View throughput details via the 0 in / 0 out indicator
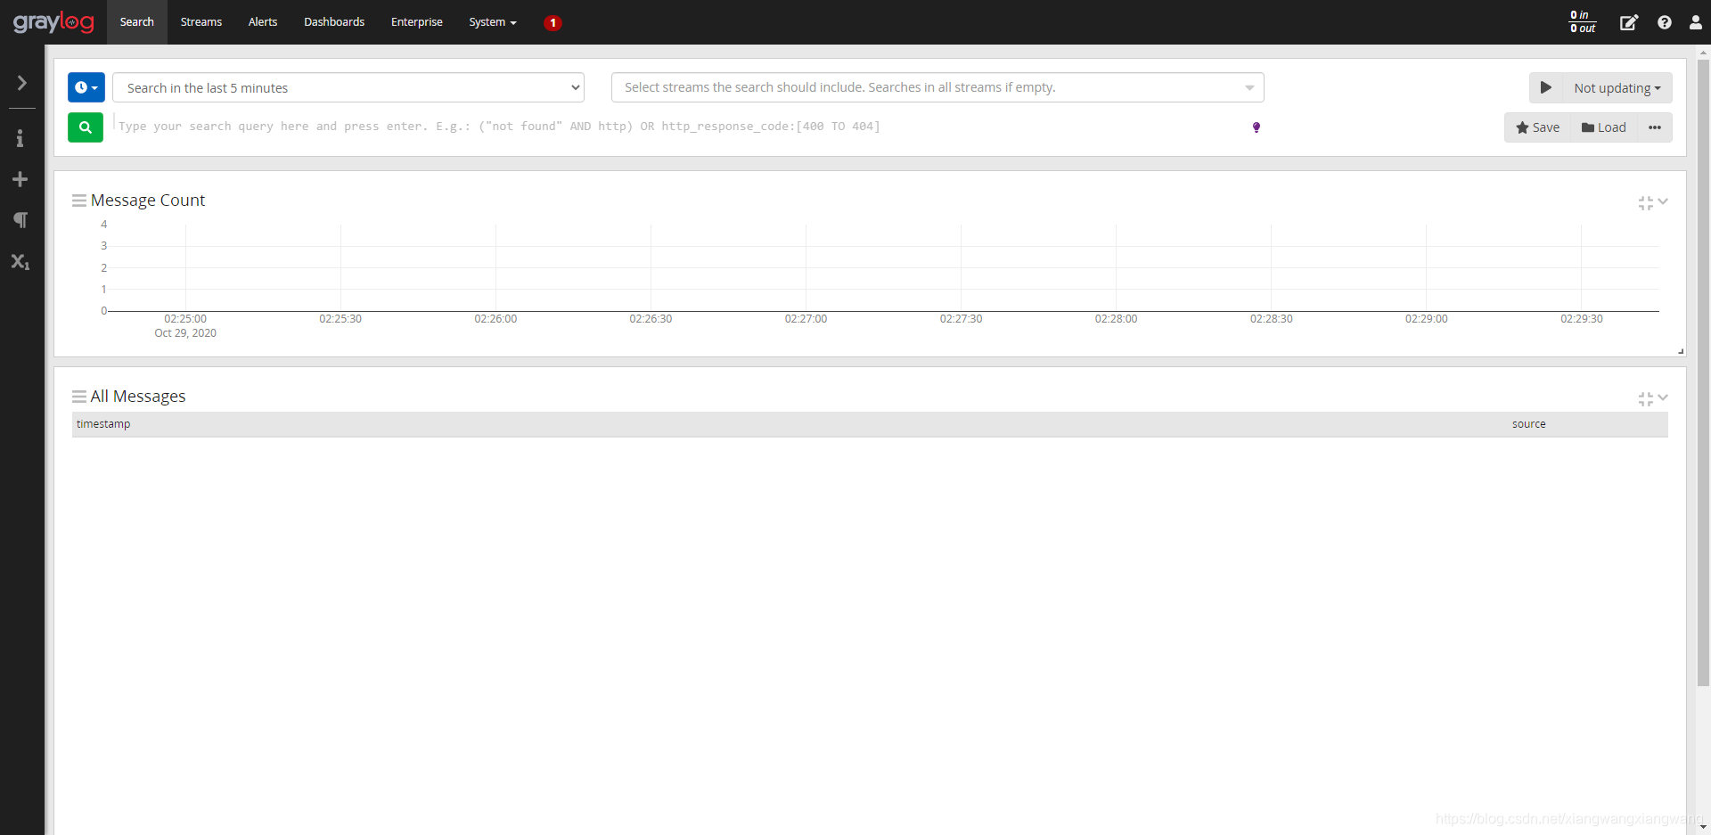Image resolution: width=1711 pixels, height=835 pixels. (x=1582, y=22)
